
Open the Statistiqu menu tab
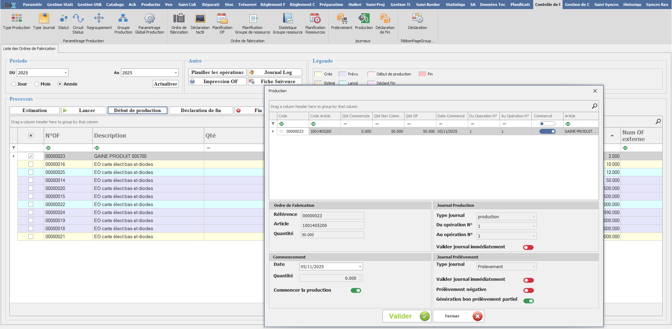click(455, 5)
